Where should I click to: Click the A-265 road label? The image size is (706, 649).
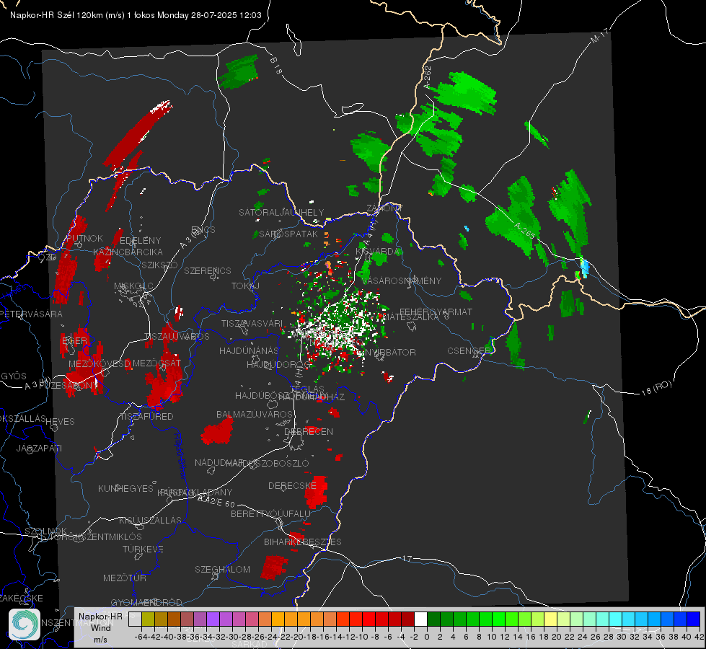pyautogui.click(x=524, y=230)
